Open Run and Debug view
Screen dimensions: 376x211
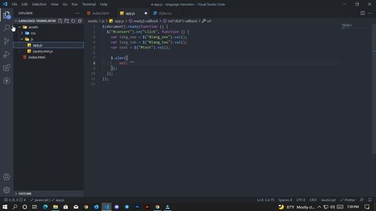(6, 55)
